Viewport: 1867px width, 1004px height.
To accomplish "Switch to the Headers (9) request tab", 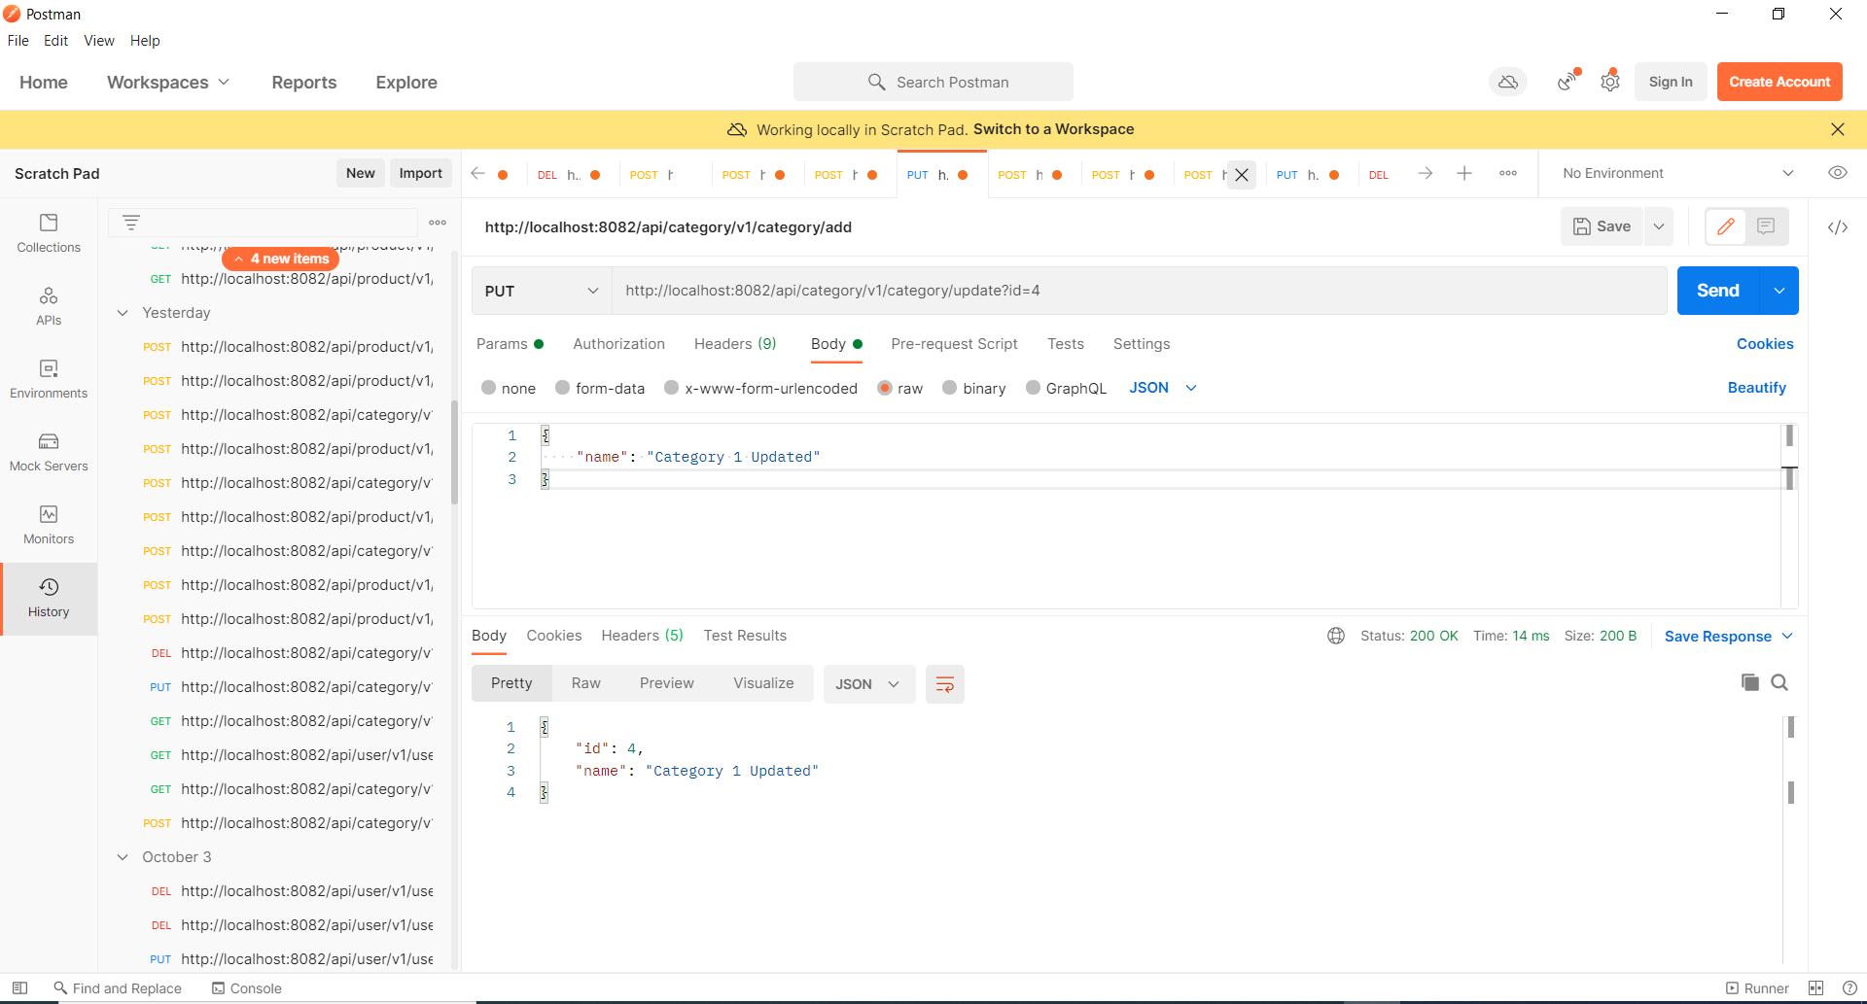I will tap(735, 344).
